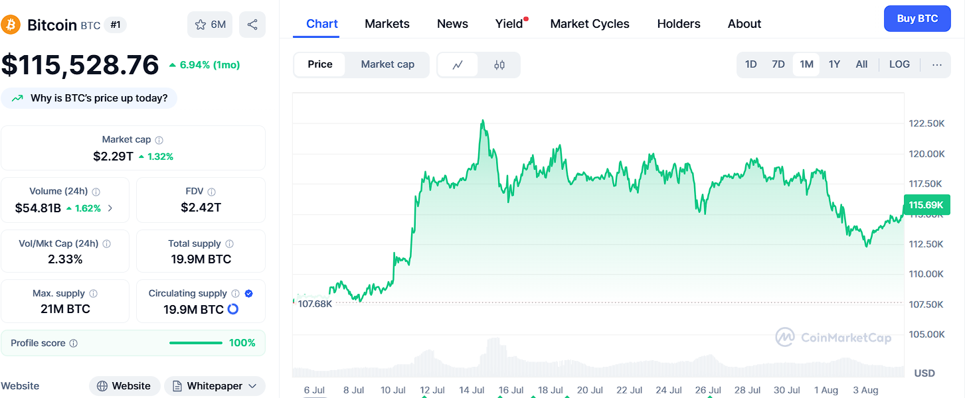Viewport: 965px width, 398px height.
Task: Show Market cap info tooltip icon
Action: pyautogui.click(x=159, y=140)
